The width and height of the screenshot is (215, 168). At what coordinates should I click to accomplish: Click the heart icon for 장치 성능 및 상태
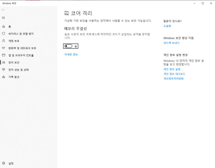4,69
